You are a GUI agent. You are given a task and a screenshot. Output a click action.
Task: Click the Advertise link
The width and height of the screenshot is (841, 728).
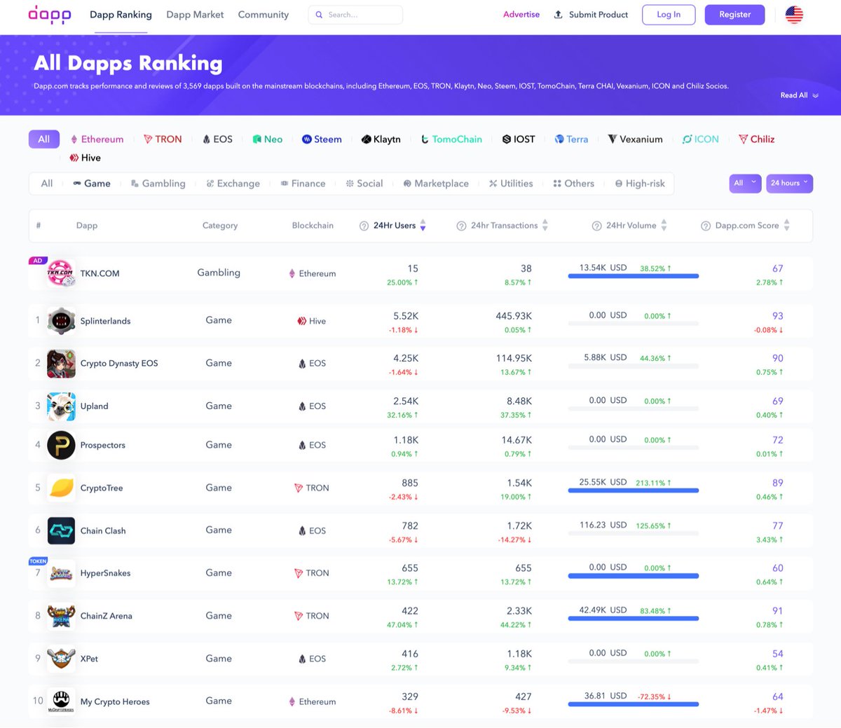(x=521, y=15)
